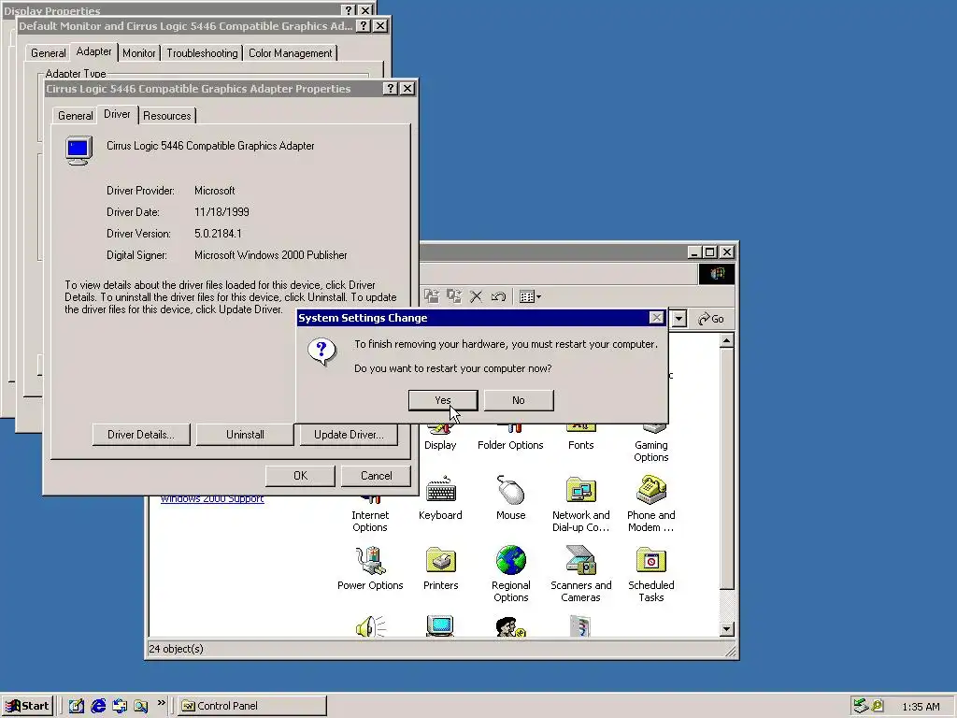The image size is (957, 718).
Task: Select Adapter tab in Default Monitor window
Action: [93, 52]
